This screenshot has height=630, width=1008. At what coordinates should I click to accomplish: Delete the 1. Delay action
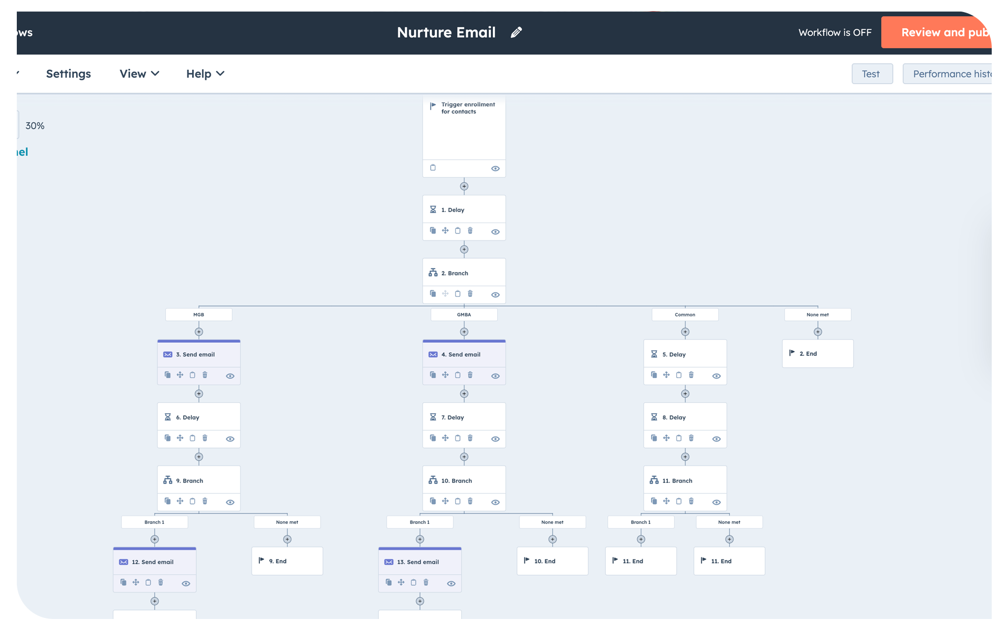[x=470, y=230]
